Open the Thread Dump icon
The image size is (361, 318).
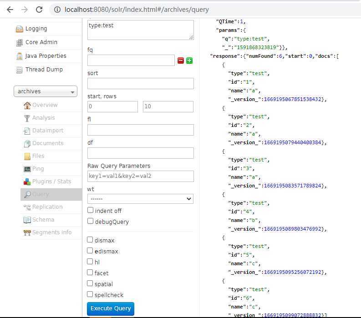[x=19, y=70]
